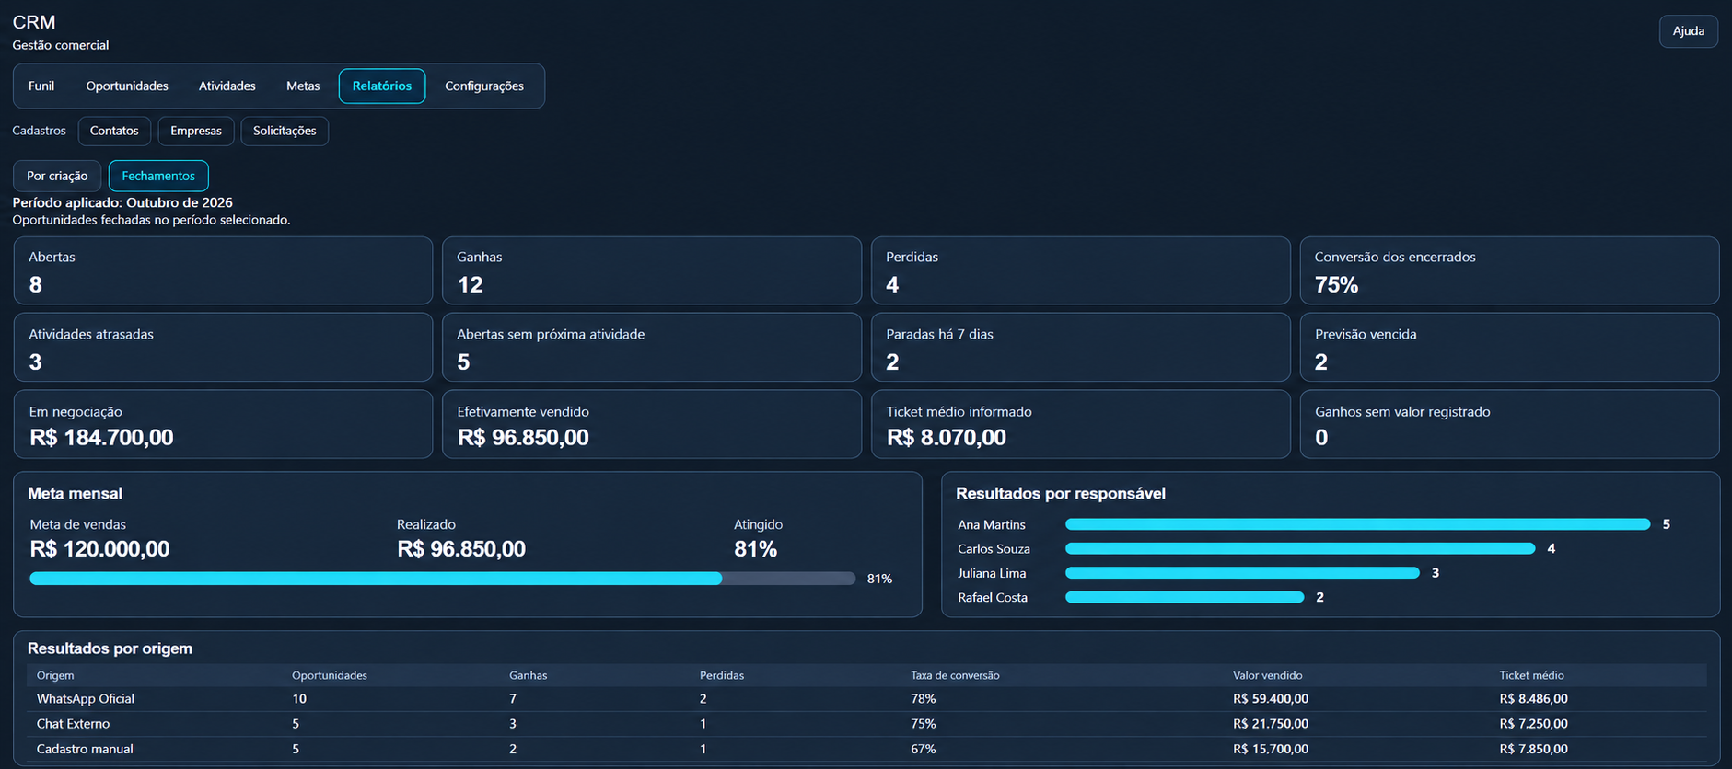Open the Contatos cadastro
The height and width of the screenshot is (769, 1732).
114,131
